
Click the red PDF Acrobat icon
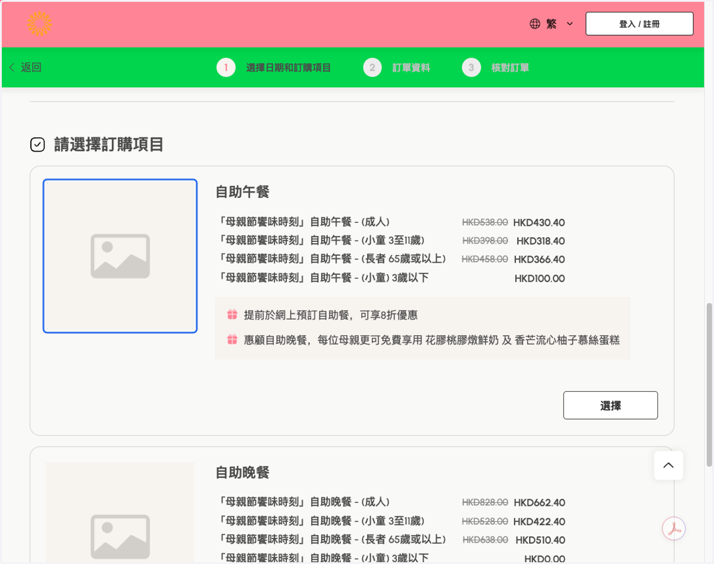click(674, 528)
